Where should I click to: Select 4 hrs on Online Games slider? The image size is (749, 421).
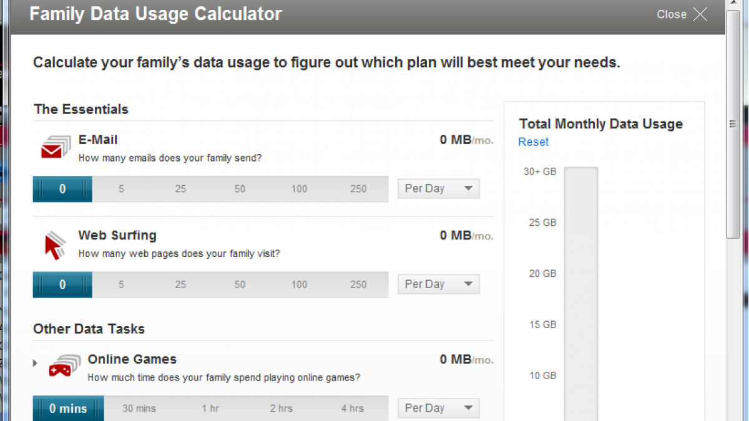pyautogui.click(x=352, y=409)
